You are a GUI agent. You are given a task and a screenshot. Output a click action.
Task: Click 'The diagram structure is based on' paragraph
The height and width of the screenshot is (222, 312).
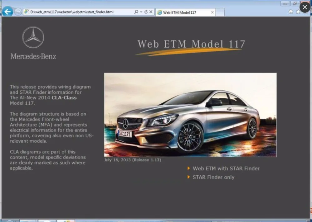(52, 127)
